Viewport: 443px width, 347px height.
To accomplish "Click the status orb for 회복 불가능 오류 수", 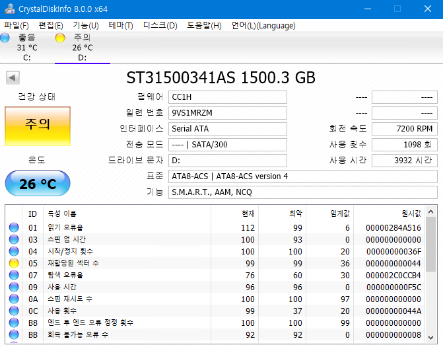I will tap(14, 334).
